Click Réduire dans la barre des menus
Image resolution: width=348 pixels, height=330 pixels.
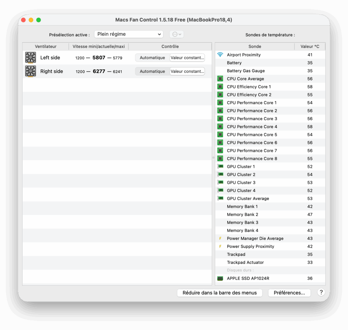coord(220,293)
